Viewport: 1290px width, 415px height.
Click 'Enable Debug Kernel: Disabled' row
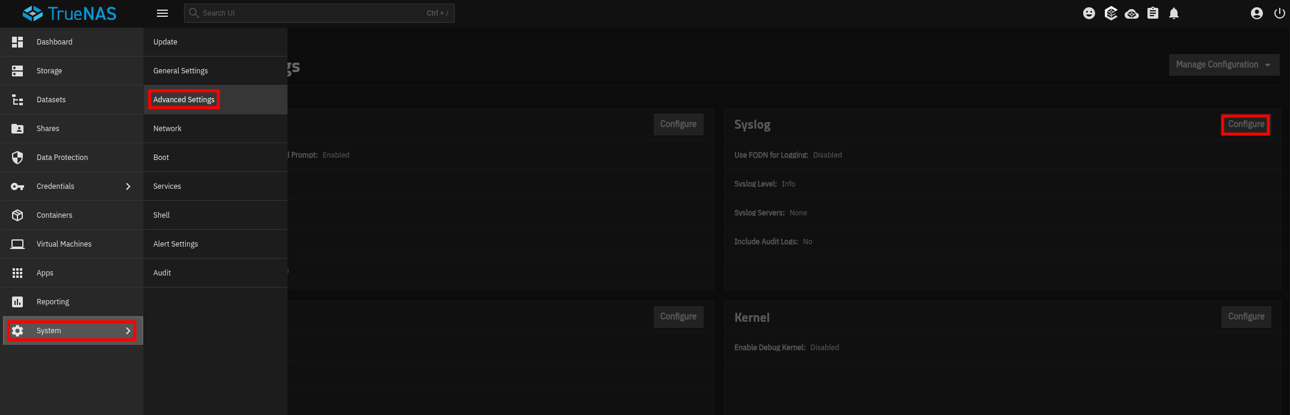tap(1003, 348)
